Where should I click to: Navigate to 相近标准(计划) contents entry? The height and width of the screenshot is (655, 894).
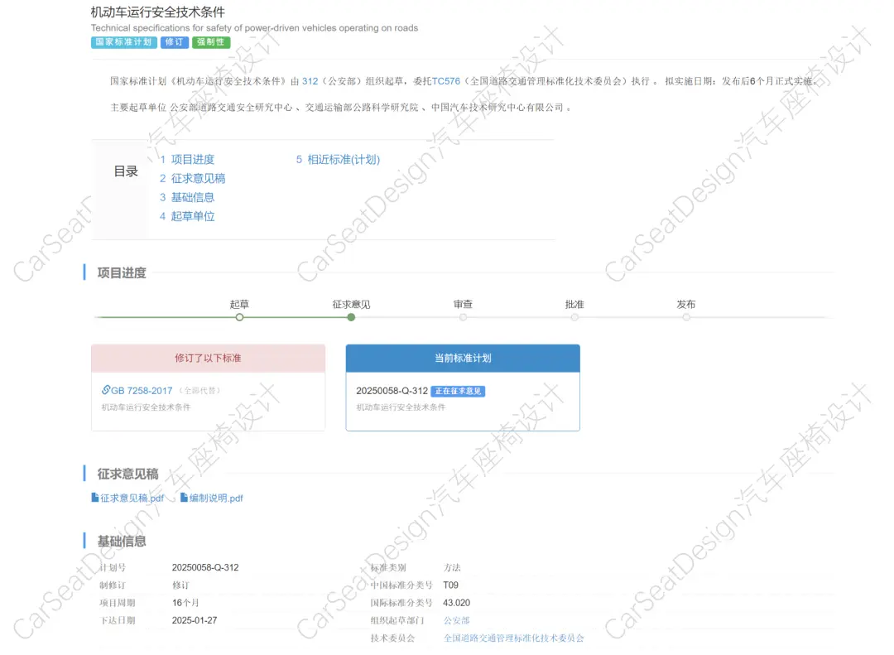[x=343, y=160]
